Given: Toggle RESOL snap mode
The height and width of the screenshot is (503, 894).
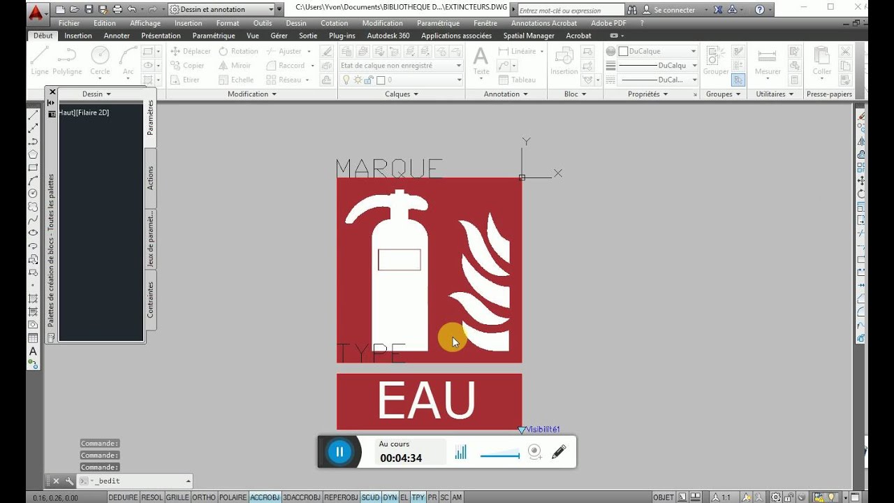Looking at the screenshot, I should [152, 497].
